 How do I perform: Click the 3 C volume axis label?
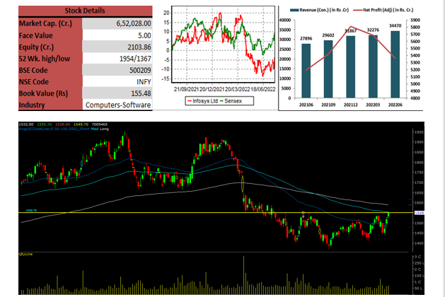[x=417, y=257]
